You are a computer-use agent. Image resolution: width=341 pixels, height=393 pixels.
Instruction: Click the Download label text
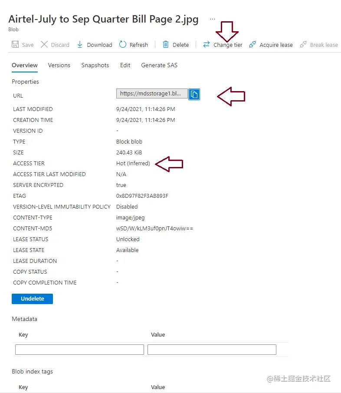click(99, 45)
